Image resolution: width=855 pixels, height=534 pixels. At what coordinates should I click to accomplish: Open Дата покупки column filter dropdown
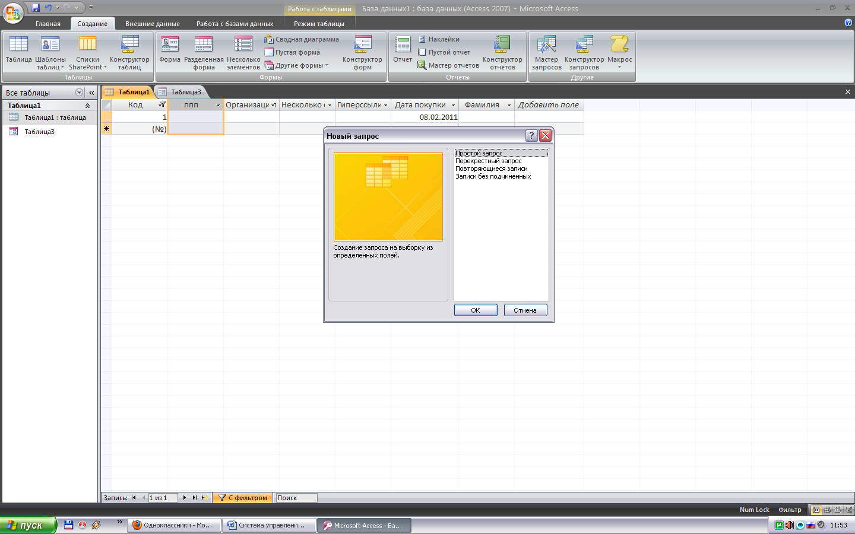(x=453, y=105)
